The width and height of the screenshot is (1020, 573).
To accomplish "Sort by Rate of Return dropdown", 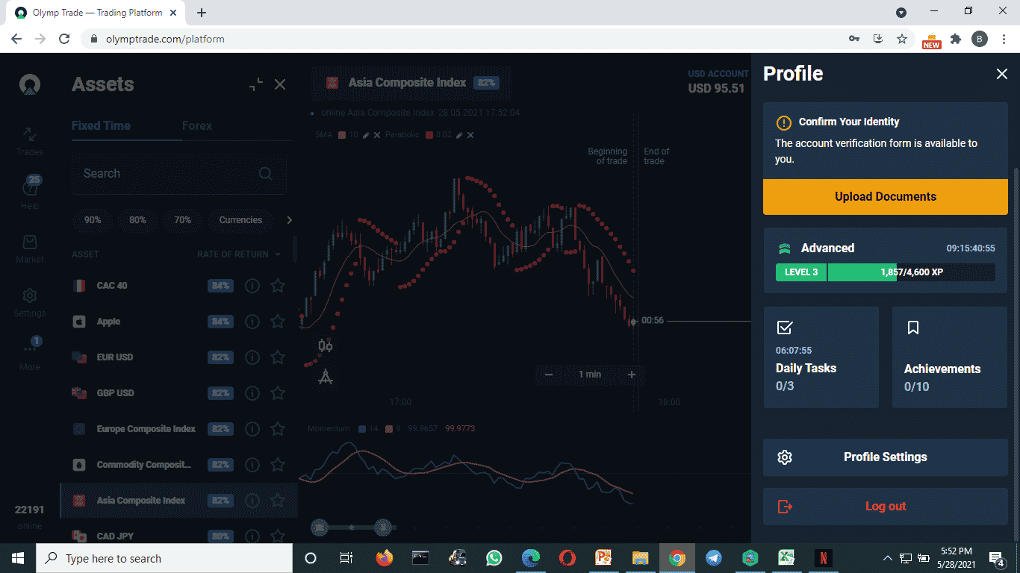I will [x=239, y=254].
